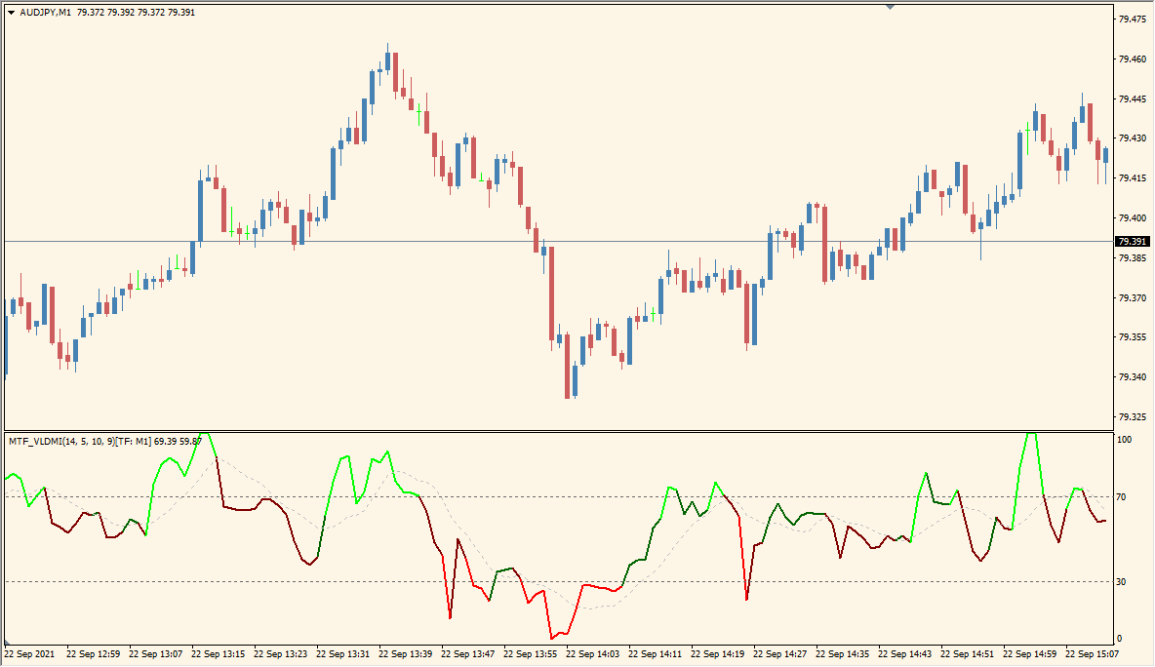Select the 22 Sep 13:39 time label
Viewport: 1155px width, 667px height.
[407, 653]
